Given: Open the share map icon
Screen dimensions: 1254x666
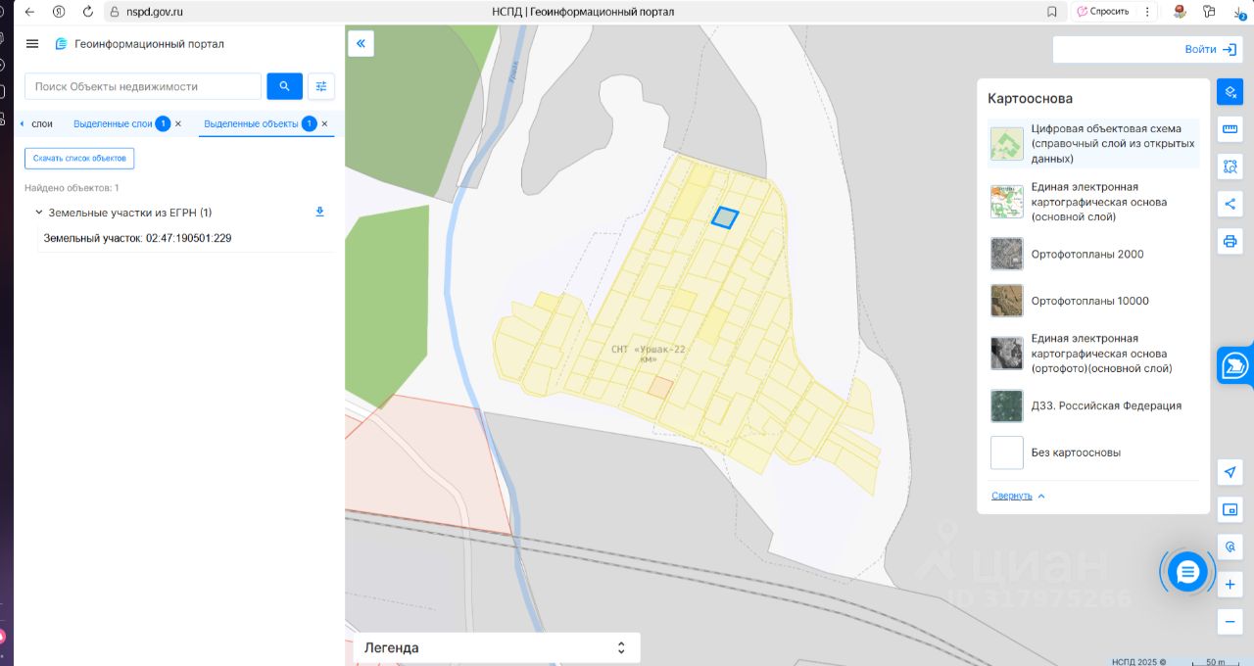Looking at the screenshot, I should (x=1230, y=204).
